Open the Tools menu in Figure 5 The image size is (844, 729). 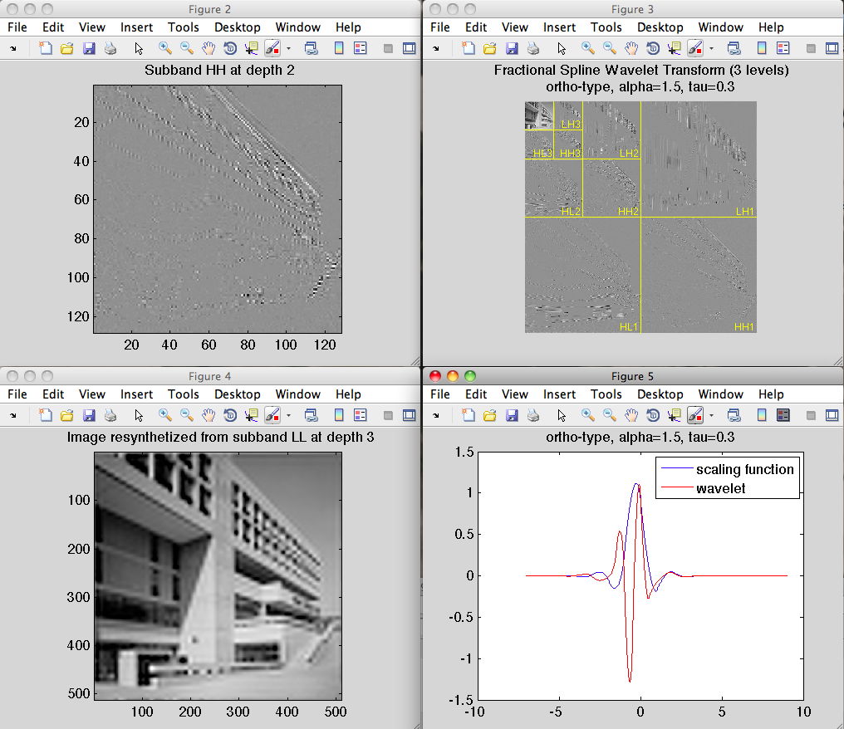(x=606, y=394)
